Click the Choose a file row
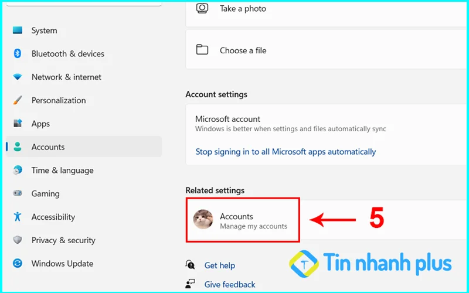 [x=326, y=49]
